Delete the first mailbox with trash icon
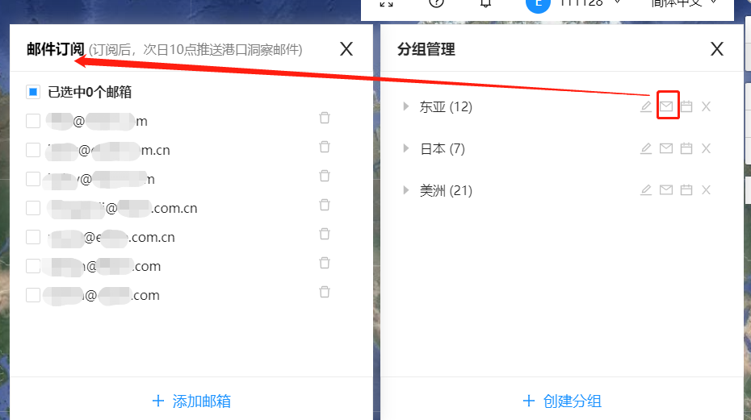Screen dimensions: 751x420 [325, 118]
